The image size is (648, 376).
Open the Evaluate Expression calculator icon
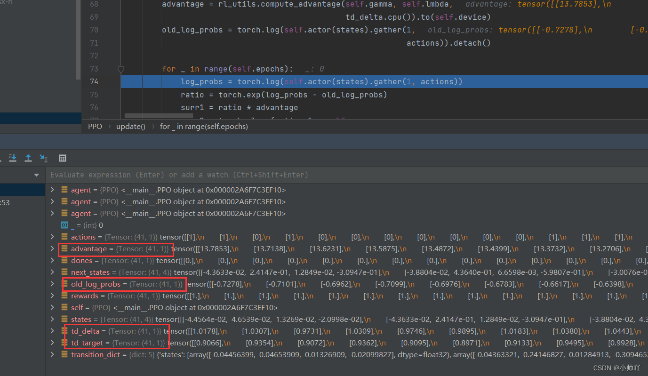(x=63, y=158)
